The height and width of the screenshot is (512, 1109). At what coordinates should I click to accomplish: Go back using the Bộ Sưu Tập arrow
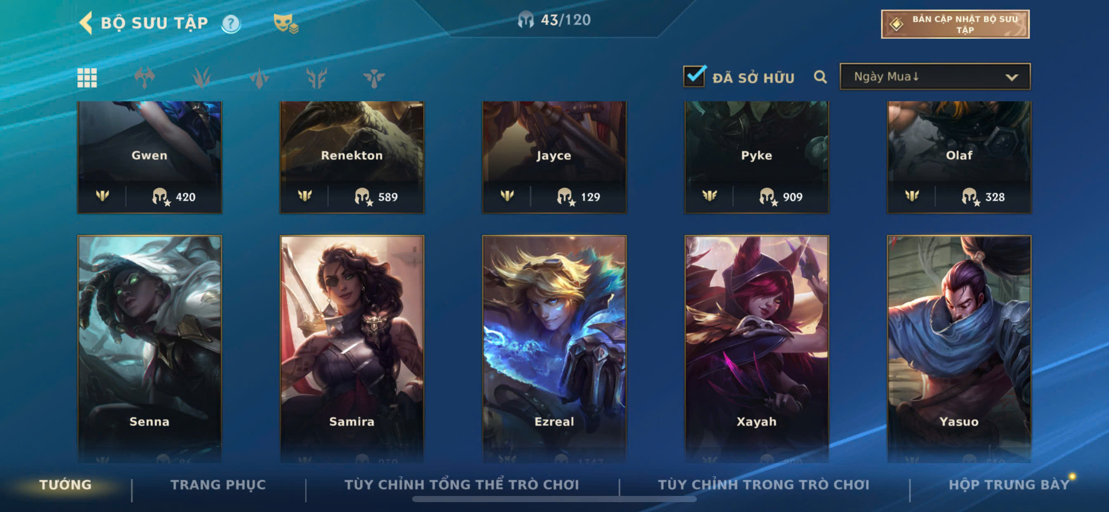86,23
